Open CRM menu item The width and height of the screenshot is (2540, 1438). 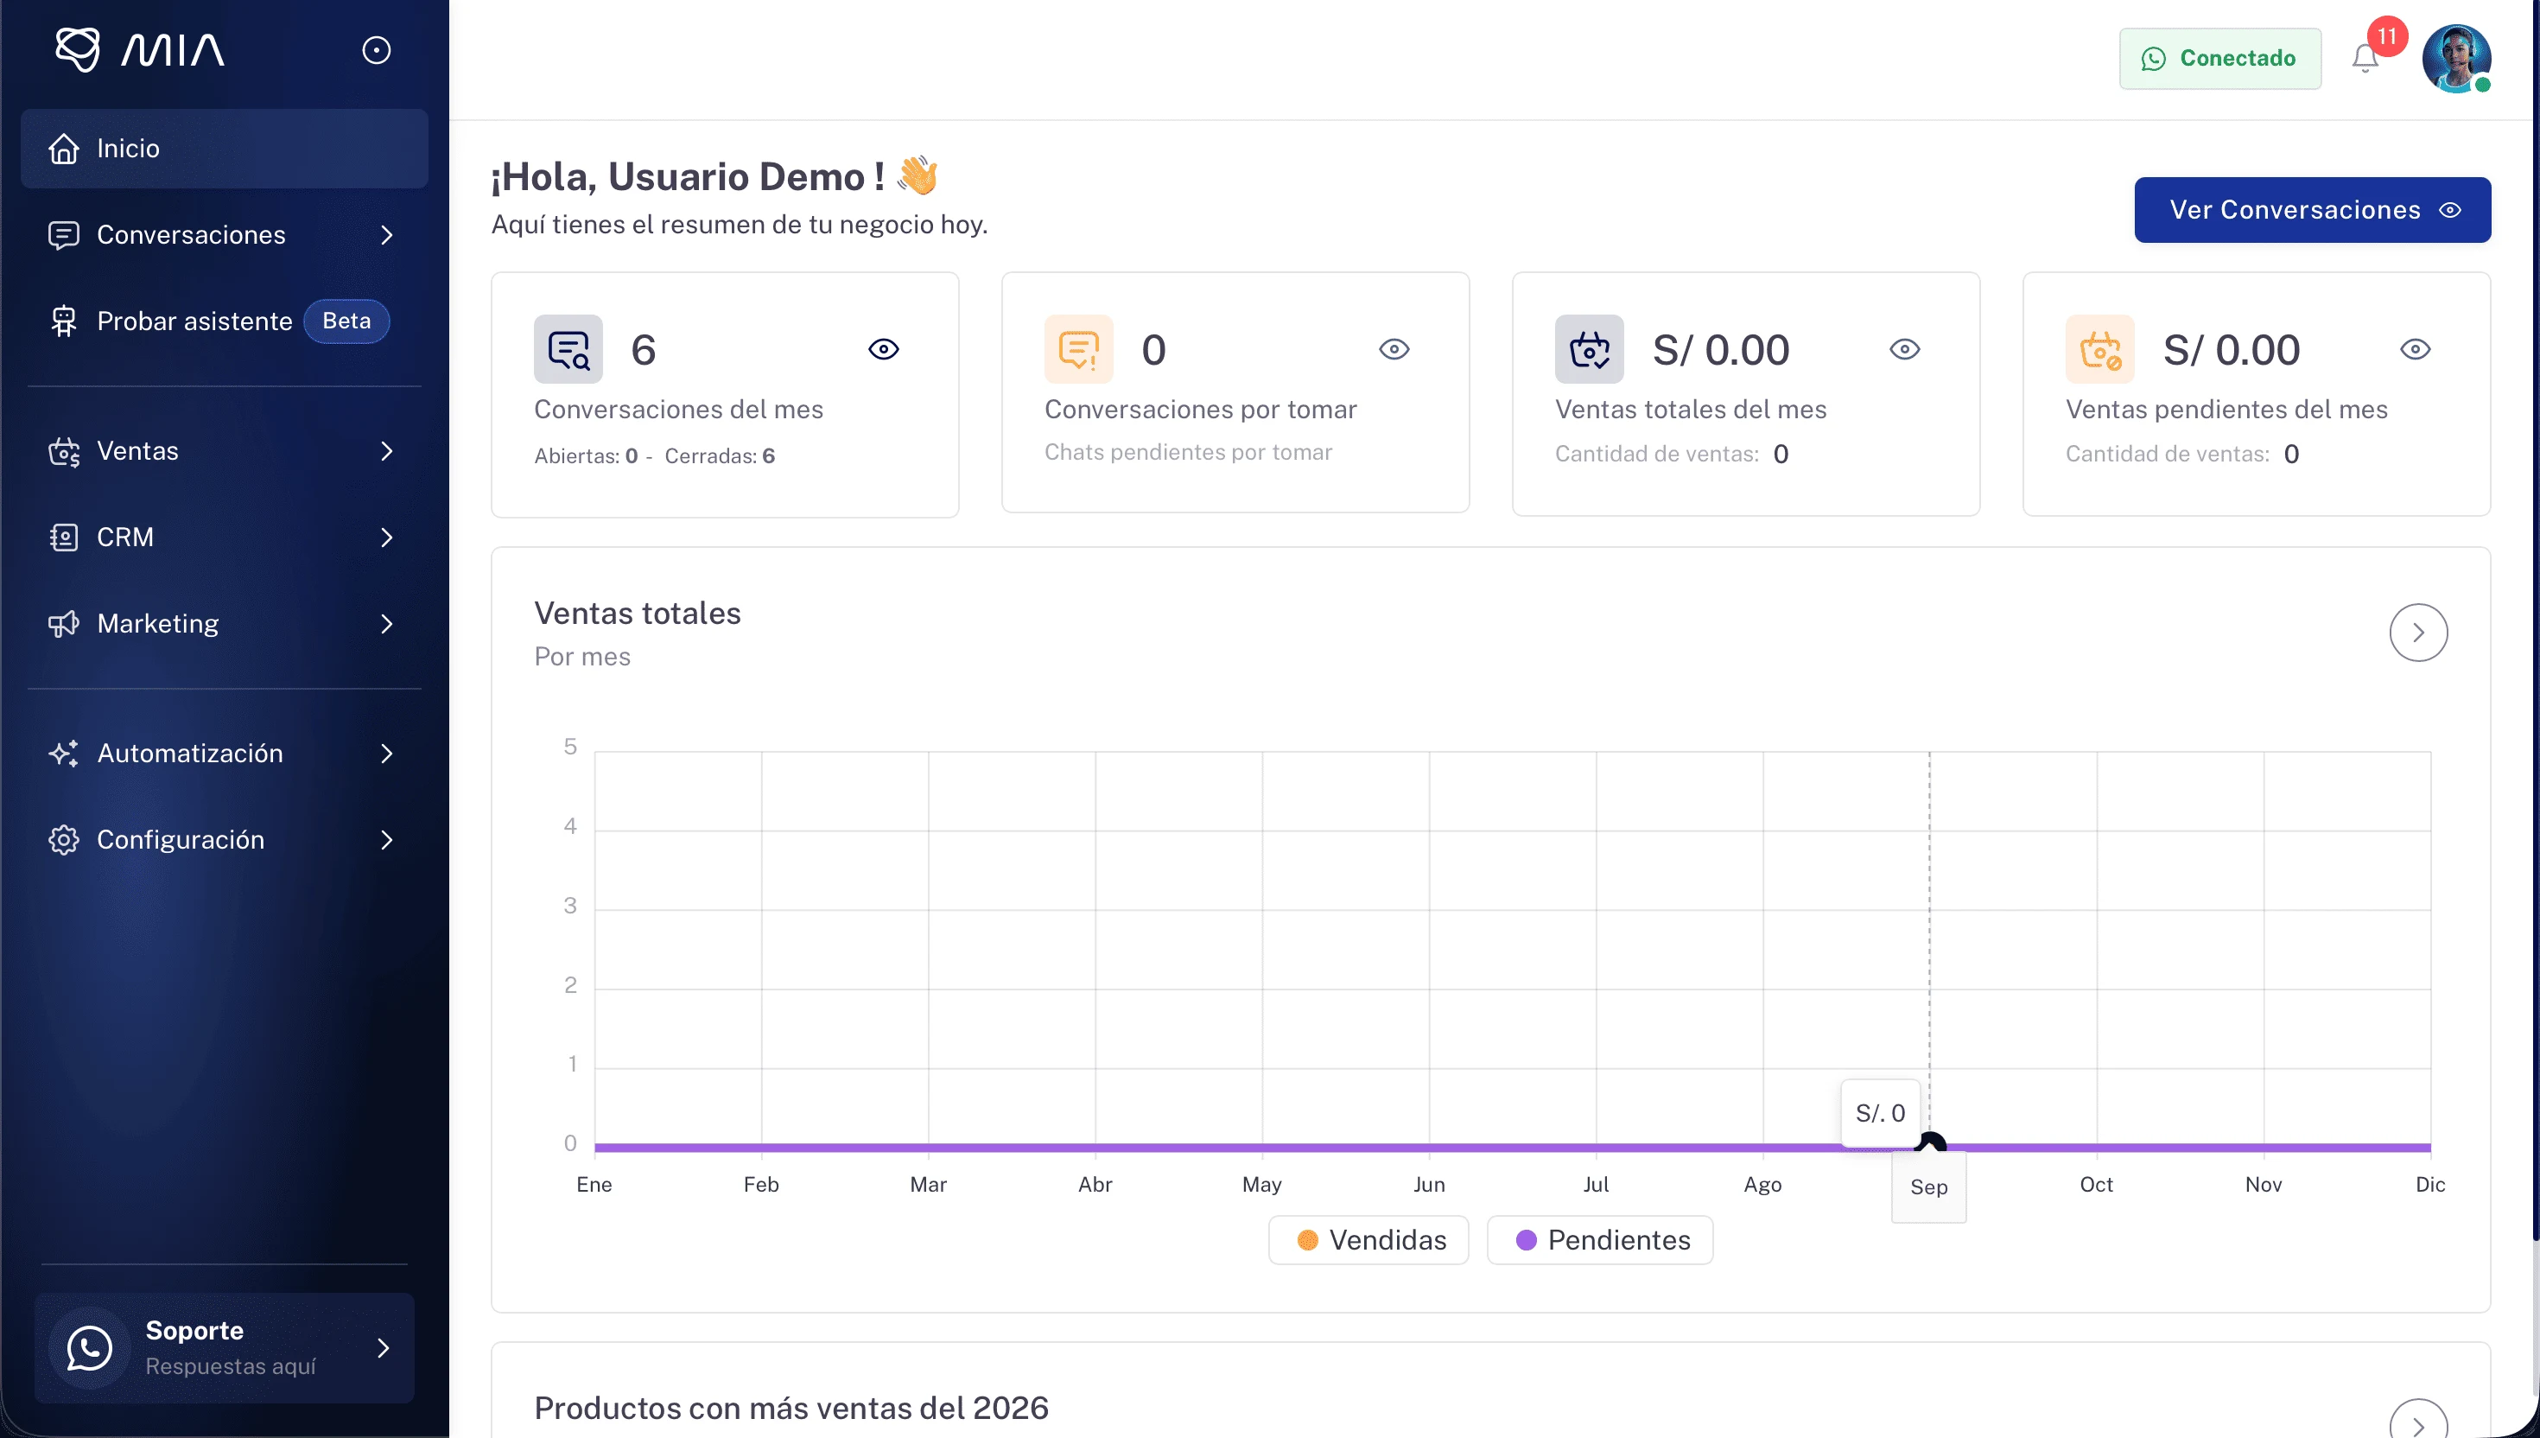224,538
